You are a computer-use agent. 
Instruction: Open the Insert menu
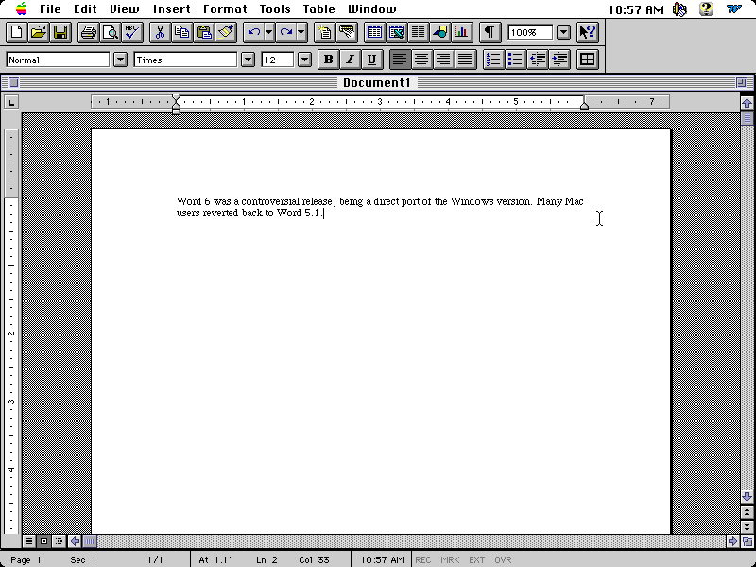172,9
